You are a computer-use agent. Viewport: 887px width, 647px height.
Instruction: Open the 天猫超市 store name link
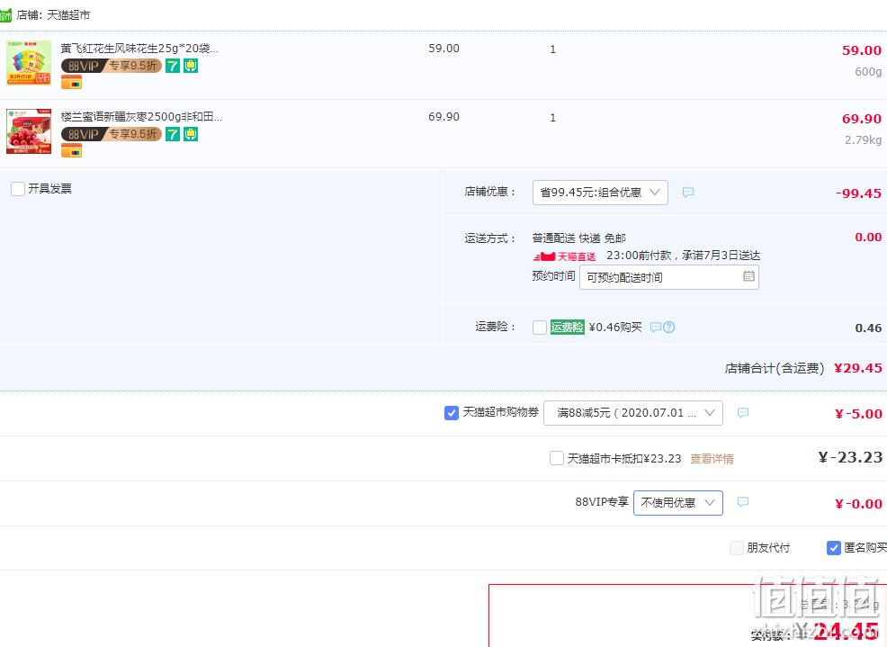coord(67,15)
